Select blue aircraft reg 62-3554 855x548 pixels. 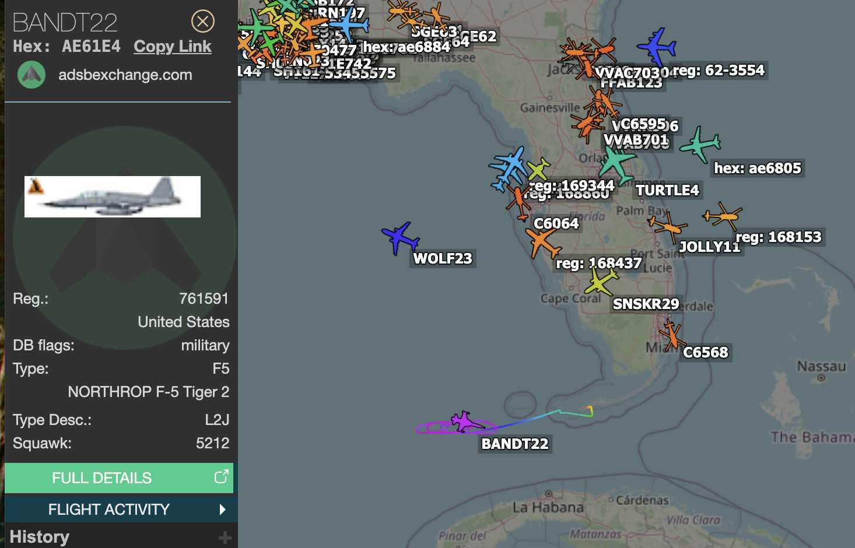point(657,46)
